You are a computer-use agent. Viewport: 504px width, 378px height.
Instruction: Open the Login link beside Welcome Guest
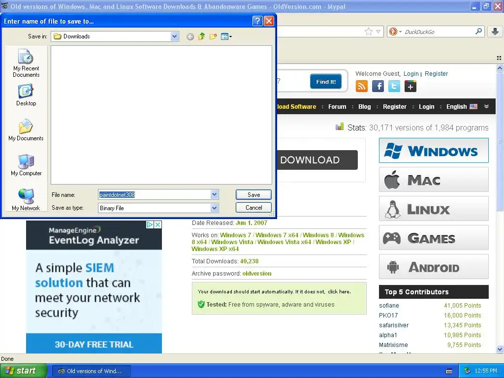coord(411,74)
